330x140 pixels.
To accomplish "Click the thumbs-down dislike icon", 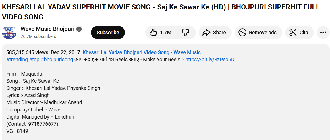I will point(186,33).
